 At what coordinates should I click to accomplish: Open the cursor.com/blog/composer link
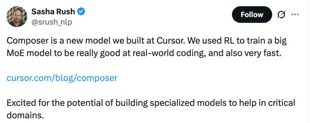(x=62, y=78)
